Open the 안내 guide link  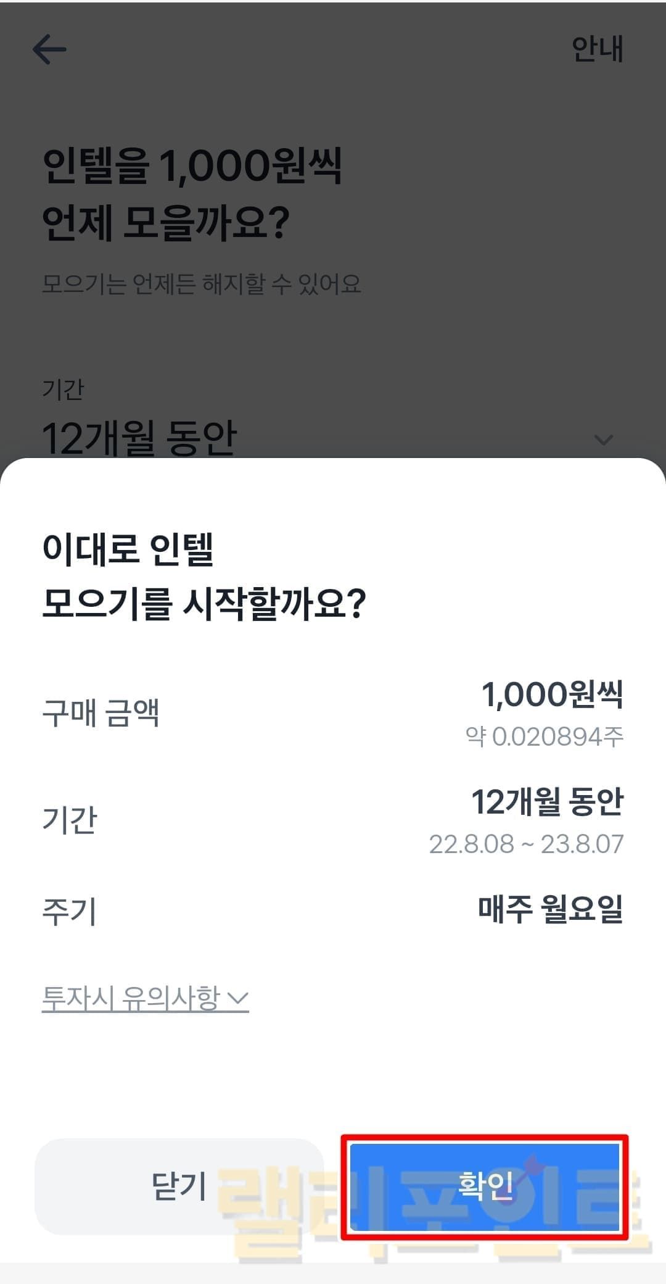point(597,49)
